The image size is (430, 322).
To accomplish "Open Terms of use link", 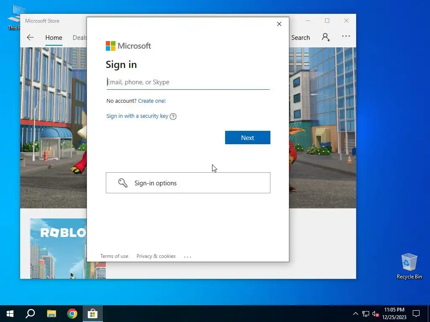I will [x=114, y=256].
